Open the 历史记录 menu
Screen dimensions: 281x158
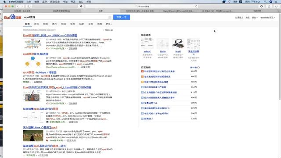pos(54,2)
